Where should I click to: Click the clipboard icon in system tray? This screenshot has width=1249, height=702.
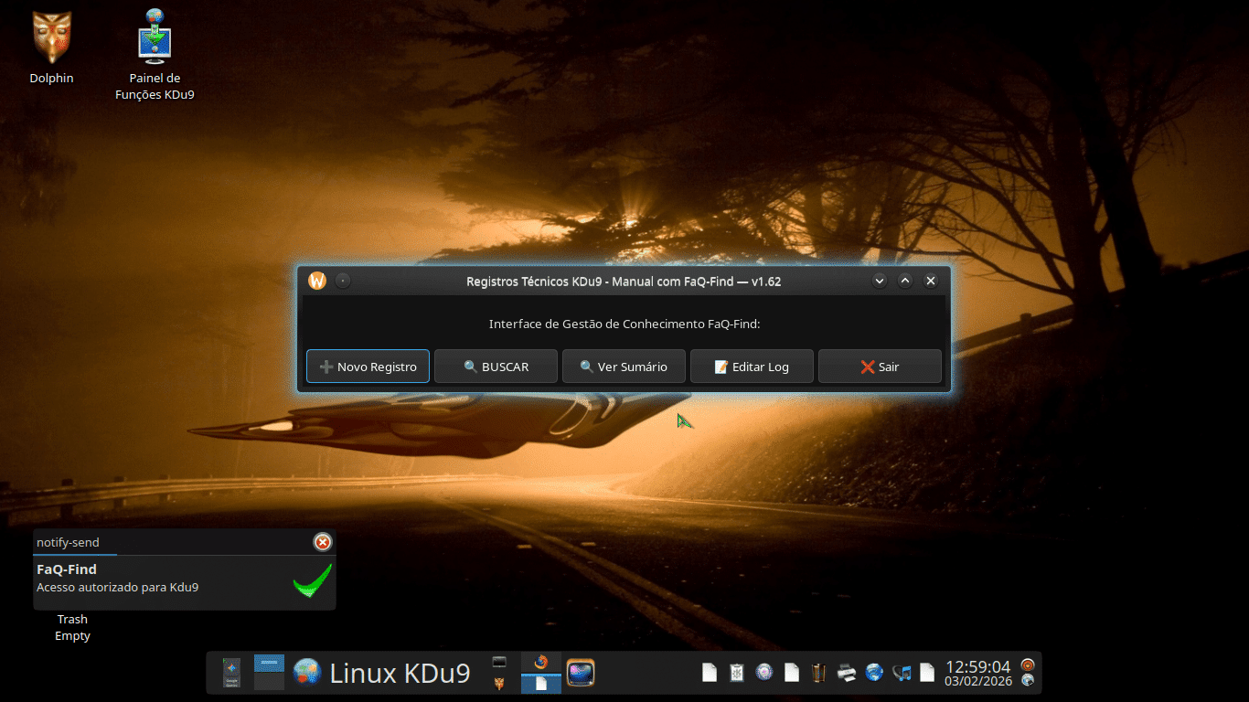[x=736, y=673]
